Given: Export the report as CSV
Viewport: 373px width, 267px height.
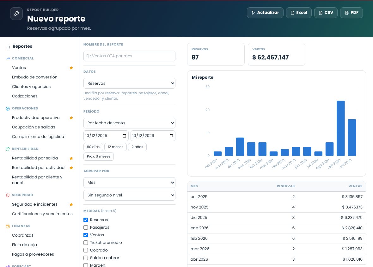Looking at the screenshot, I should 326,13.
